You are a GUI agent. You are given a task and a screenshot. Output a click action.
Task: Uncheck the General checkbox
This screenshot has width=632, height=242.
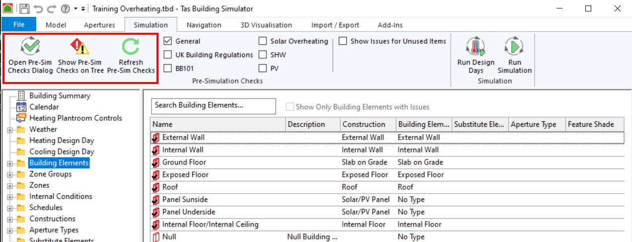click(x=168, y=41)
